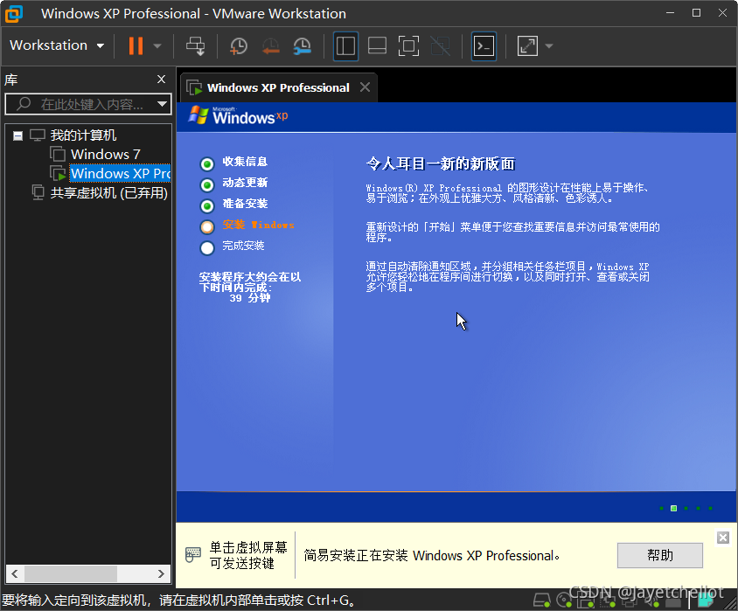738x611 pixels.
Task: Click the 动态更新 setup step
Action: 245,183
